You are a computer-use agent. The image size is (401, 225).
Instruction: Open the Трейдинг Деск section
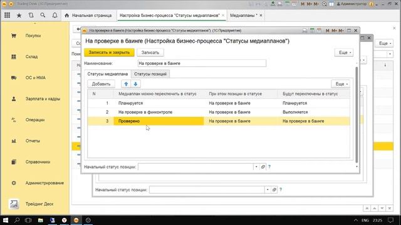(x=39, y=204)
